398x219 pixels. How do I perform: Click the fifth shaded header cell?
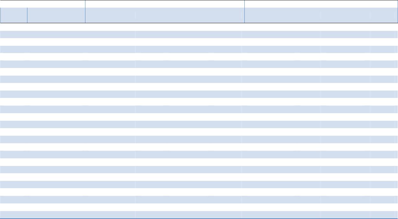(282, 15)
